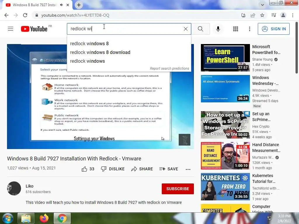Bookmark this page with the star icon

click(263, 15)
